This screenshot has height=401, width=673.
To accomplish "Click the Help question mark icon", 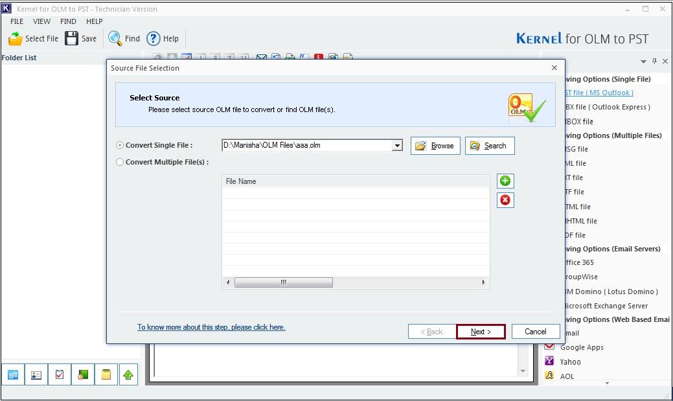I will (154, 39).
